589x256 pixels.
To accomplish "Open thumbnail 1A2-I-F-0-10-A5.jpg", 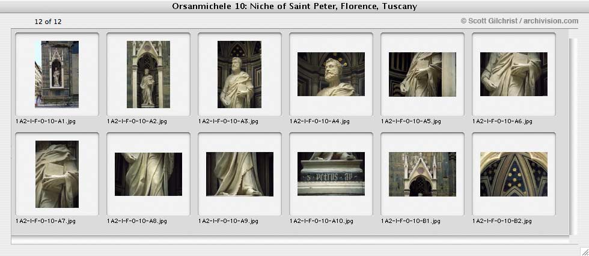I will click(422, 75).
